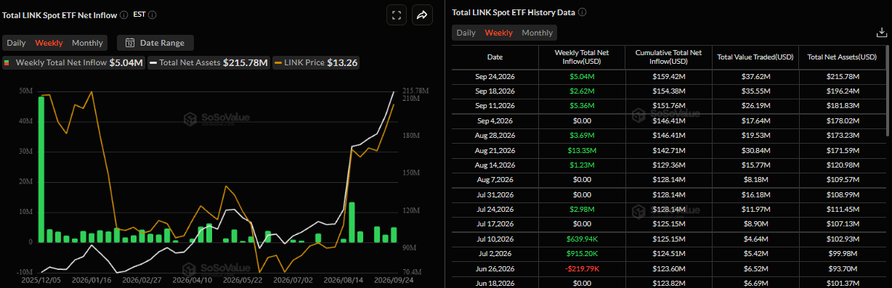The image size is (892, 288).
Task: Show info about Total LINK Spot ETF Net Inflow
Action: tap(124, 15)
